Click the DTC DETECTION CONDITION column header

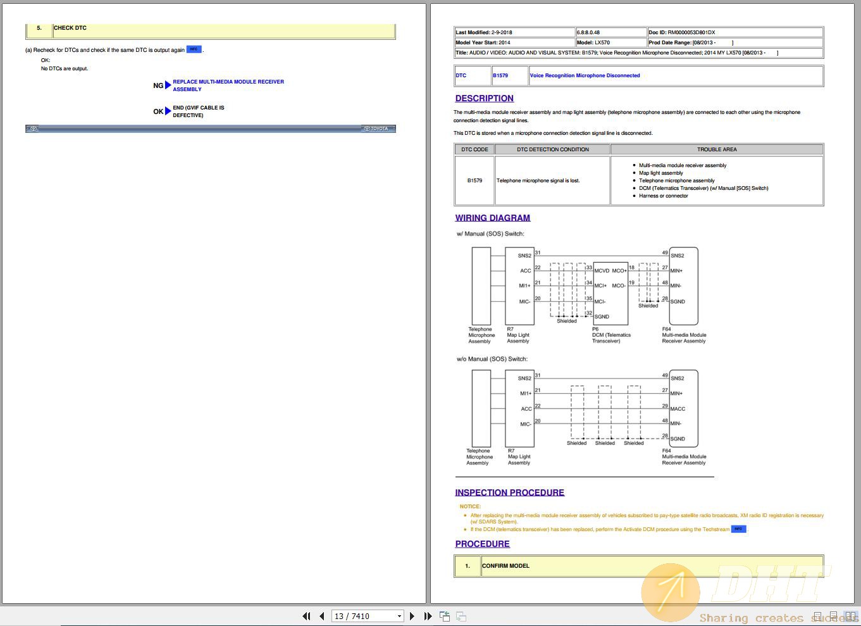tap(552, 149)
